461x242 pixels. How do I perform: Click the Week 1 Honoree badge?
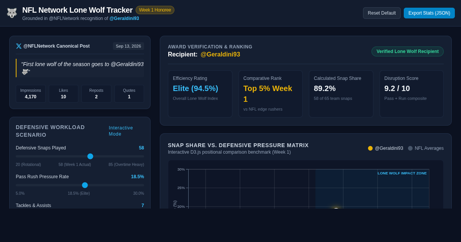[x=155, y=10]
